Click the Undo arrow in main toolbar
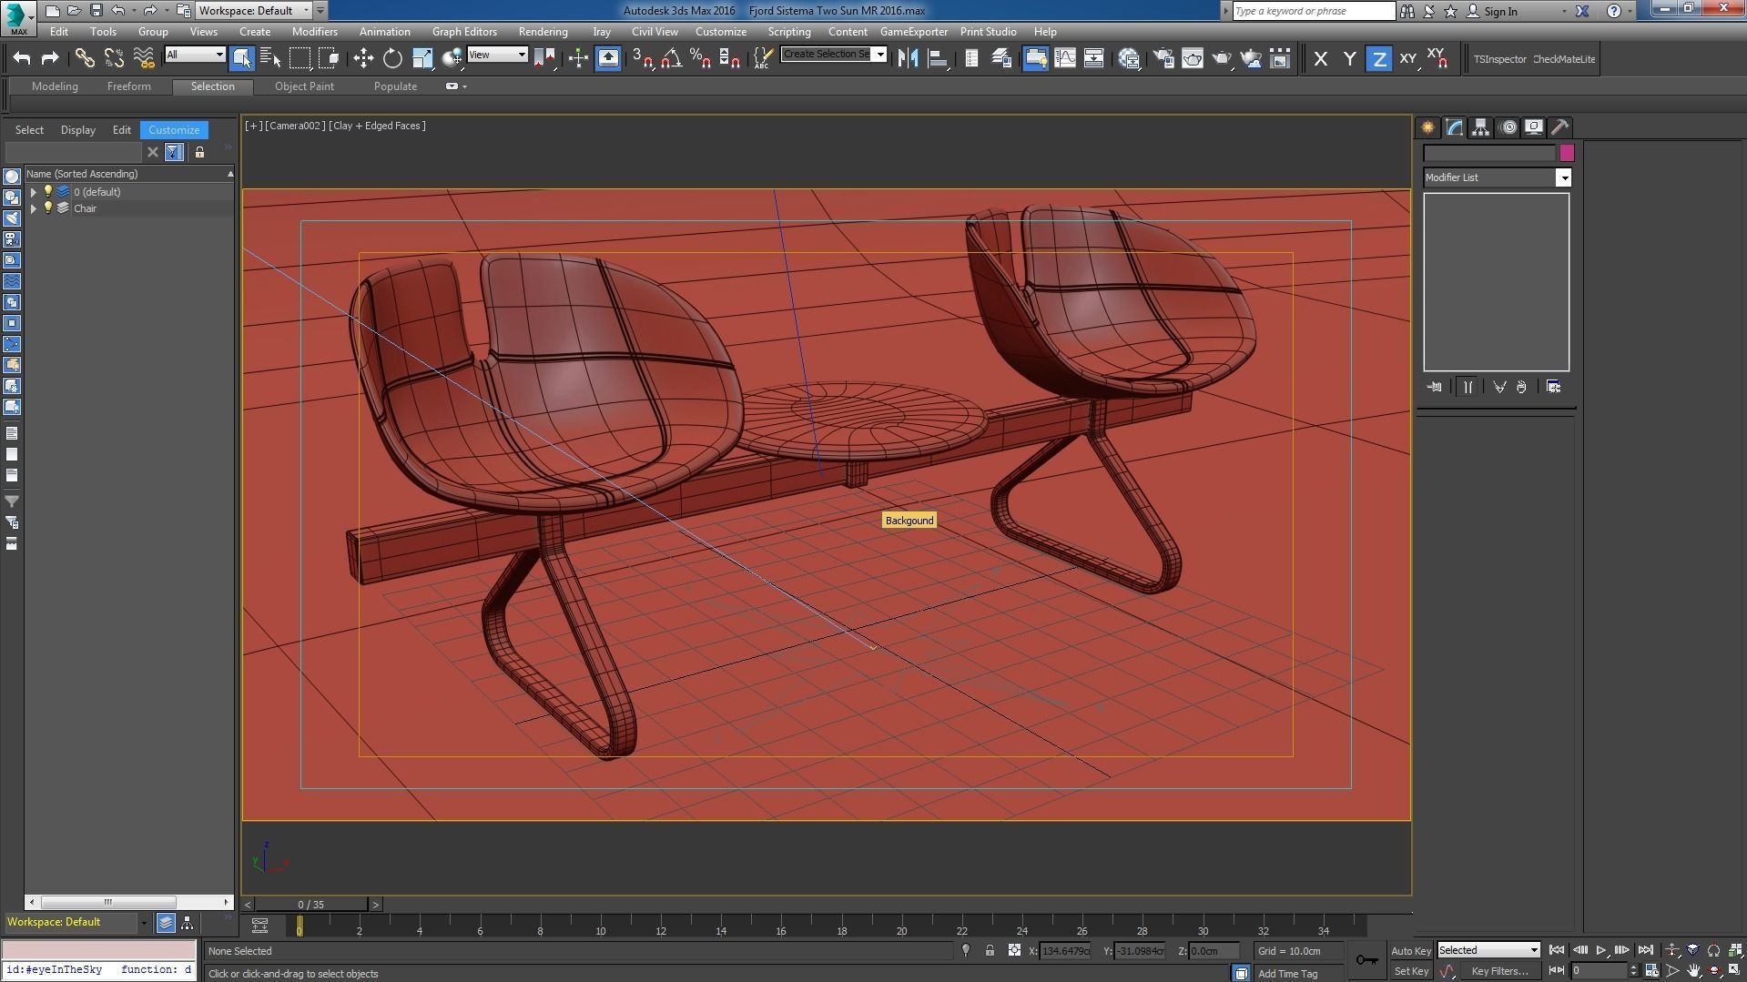The width and height of the screenshot is (1747, 982). pyautogui.click(x=22, y=59)
